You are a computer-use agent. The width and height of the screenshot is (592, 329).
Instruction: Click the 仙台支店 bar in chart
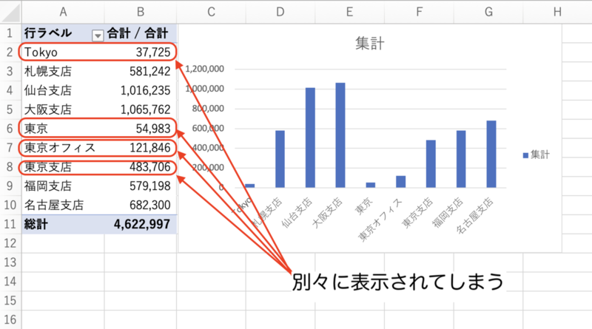(310, 138)
